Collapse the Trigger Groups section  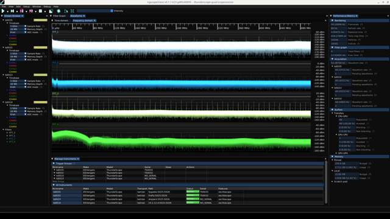[54, 164]
